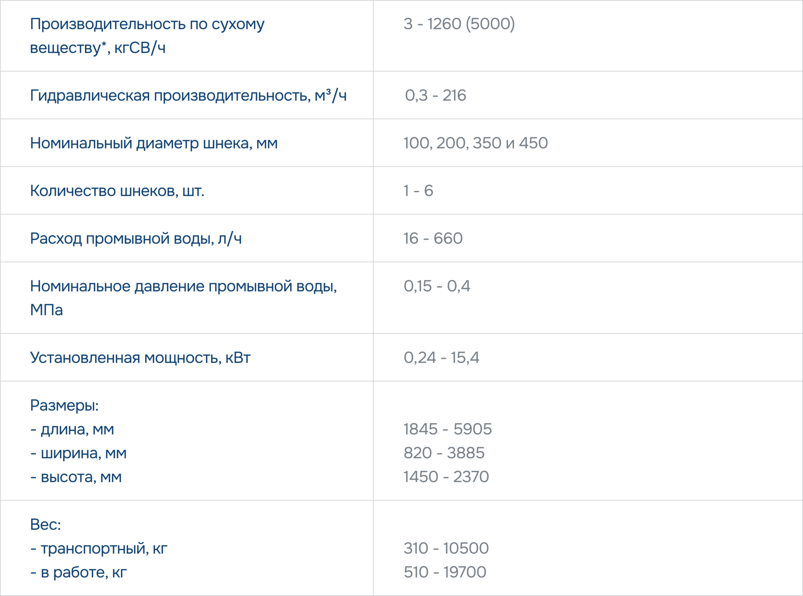Click the value '1 - 6'

coord(418,191)
